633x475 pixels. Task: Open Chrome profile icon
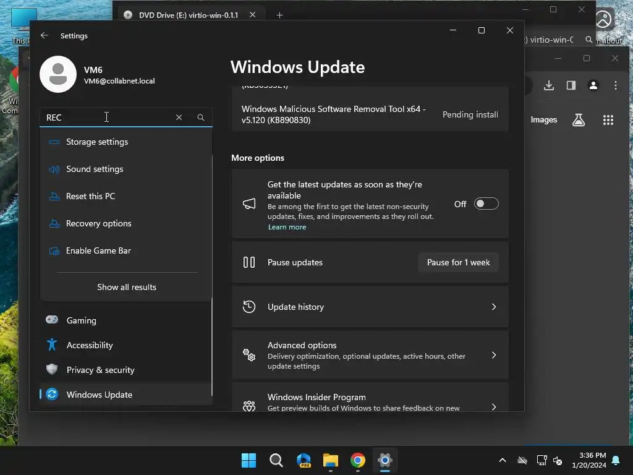tap(593, 85)
